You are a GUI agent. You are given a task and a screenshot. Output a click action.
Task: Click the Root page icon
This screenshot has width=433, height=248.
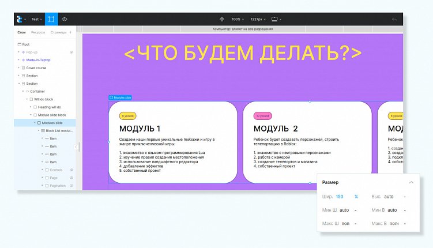click(20, 44)
